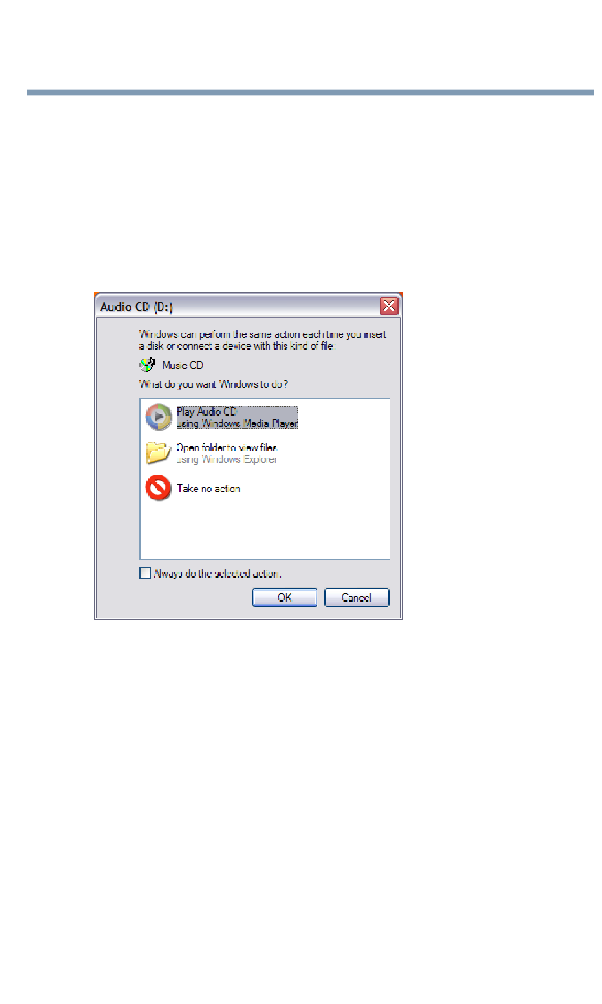Choose the yellow folder icon option
The width and height of the screenshot is (602, 1004).
click(158, 452)
